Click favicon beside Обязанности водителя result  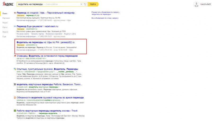pyautogui.click(x=15, y=97)
